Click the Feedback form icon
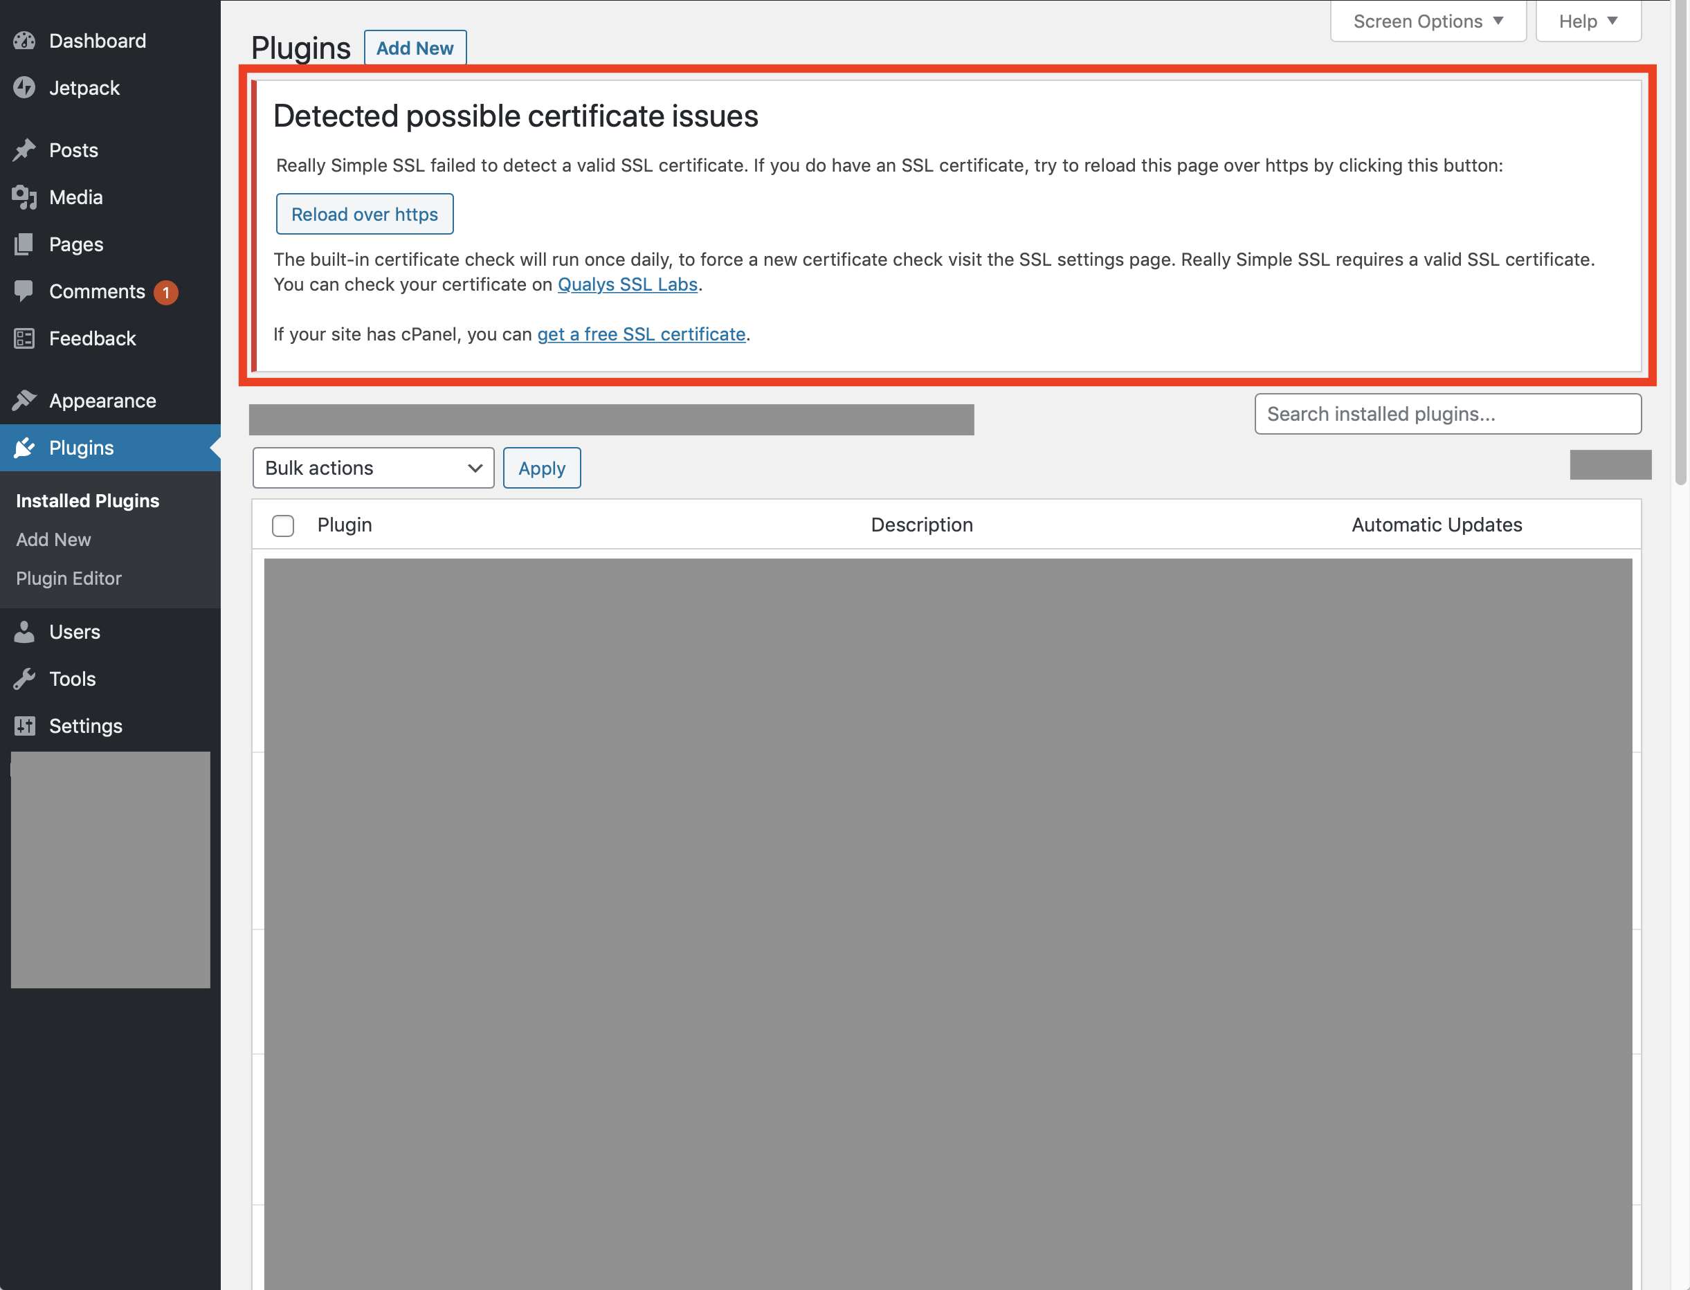This screenshot has width=1690, height=1290. coord(24,338)
